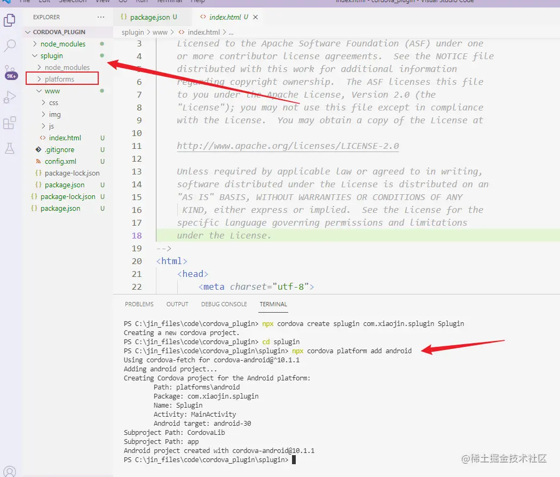The width and height of the screenshot is (560, 477).
Task: Open the Accounts icon at bottom
Action: [10, 472]
